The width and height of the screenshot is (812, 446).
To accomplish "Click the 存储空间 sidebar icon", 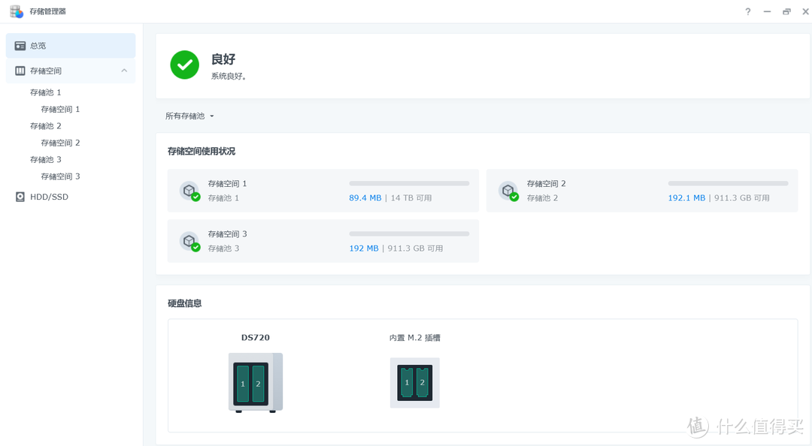I will tap(20, 70).
